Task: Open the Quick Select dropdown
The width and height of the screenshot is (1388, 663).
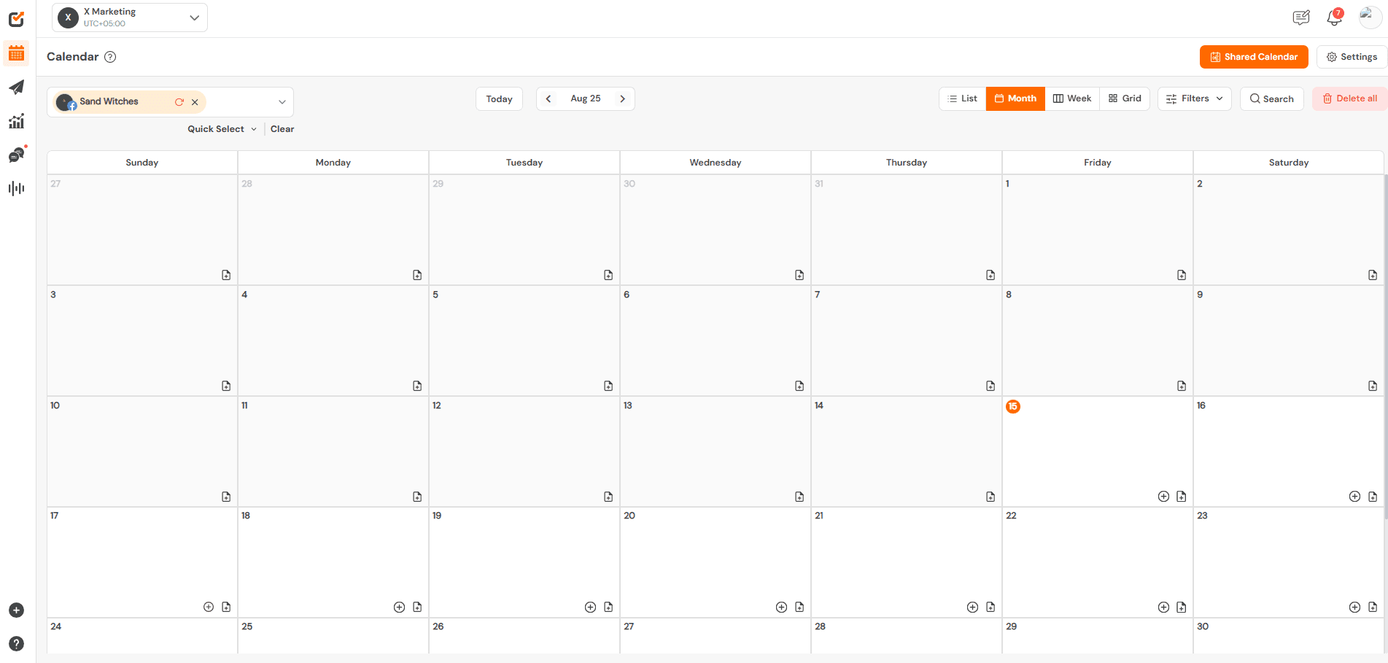Action: click(x=222, y=129)
